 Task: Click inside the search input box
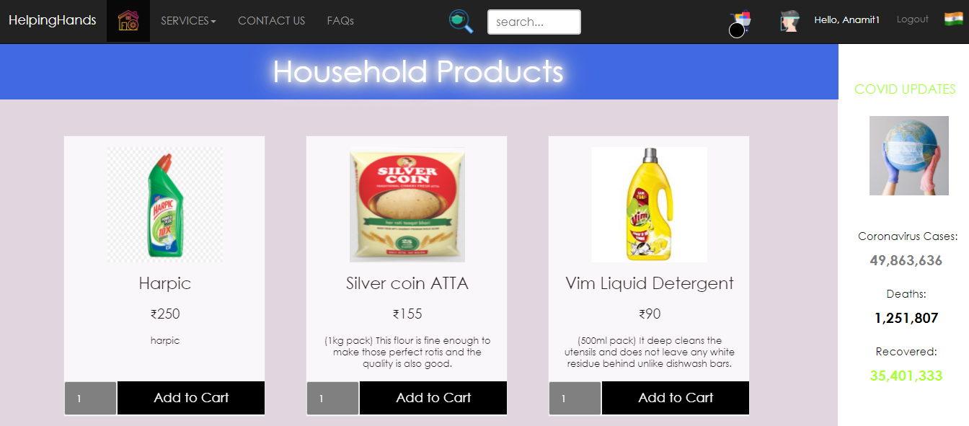tap(534, 22)
